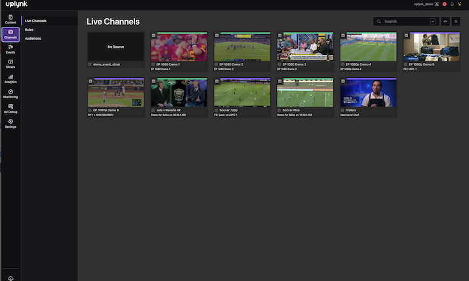Open the Analytics section
469x281 pixels.
(x=10, y=78)
